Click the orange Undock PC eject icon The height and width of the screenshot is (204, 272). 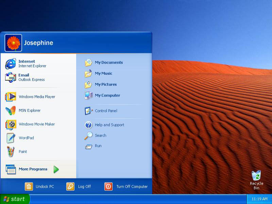coord(29,186)
